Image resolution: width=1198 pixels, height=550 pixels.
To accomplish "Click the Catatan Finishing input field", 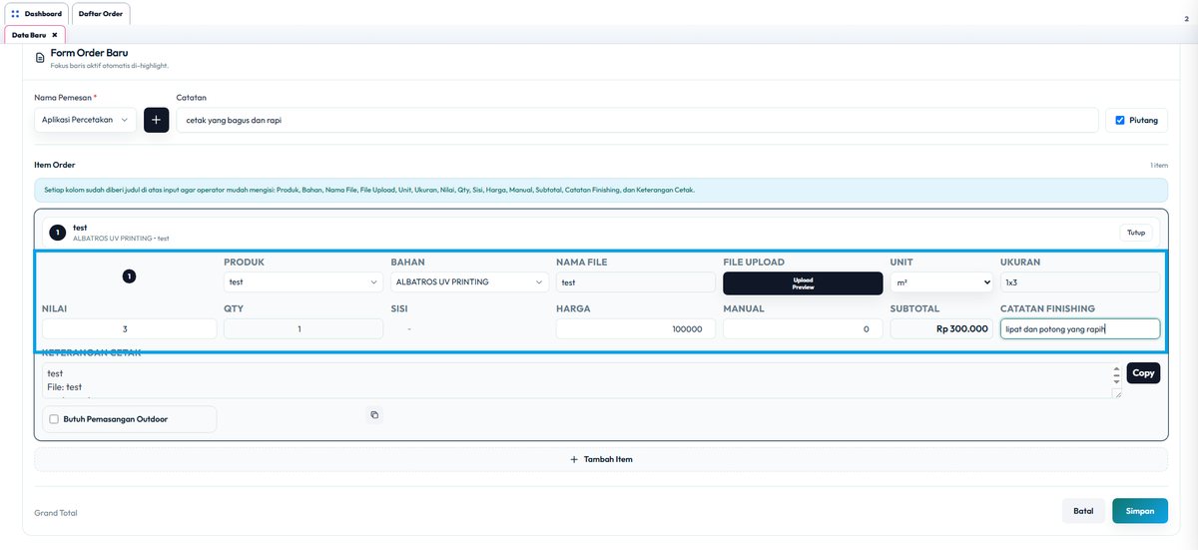I will tap(1080, 329).
